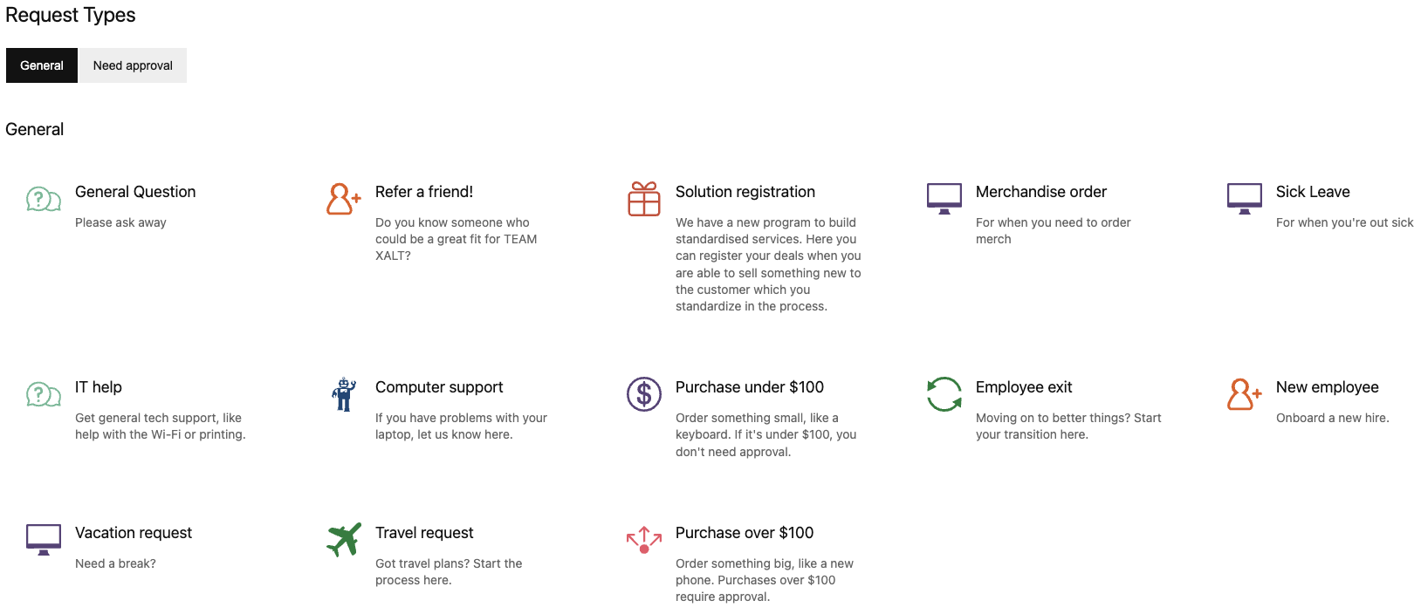
Task: Open the IT help request type
Action: [x=99, y=387]
